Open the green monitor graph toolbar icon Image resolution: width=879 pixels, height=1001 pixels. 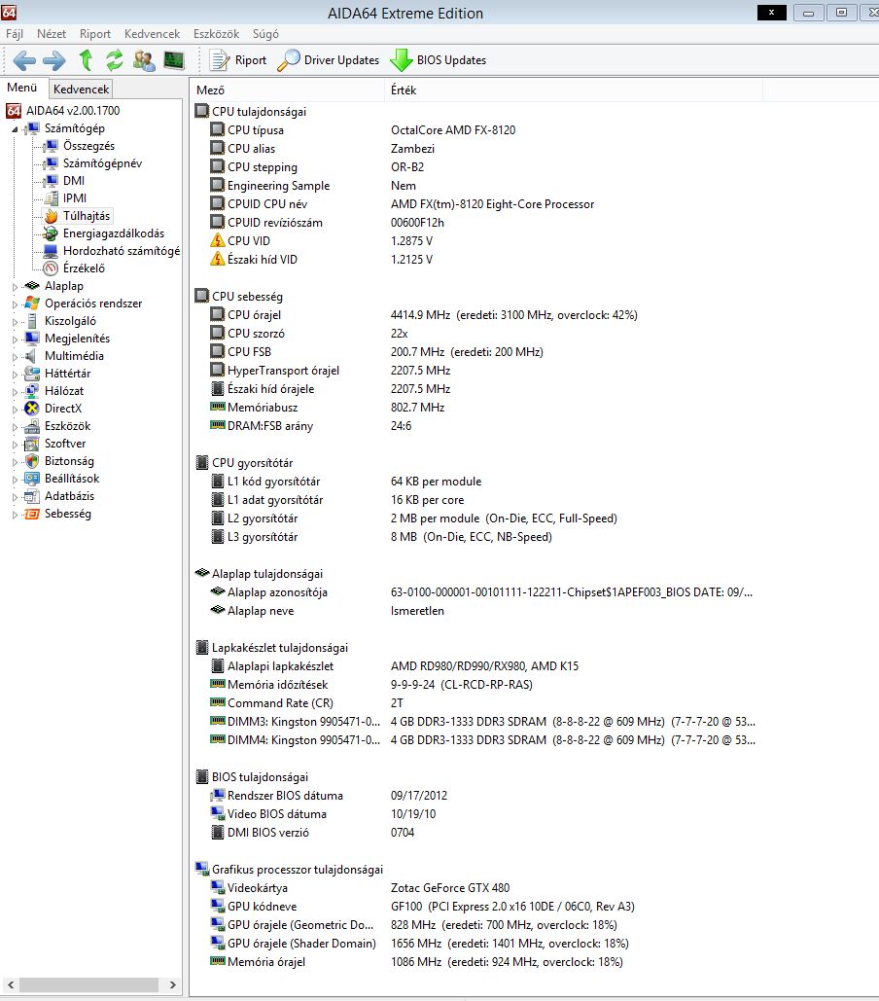(x=173, y=60)
